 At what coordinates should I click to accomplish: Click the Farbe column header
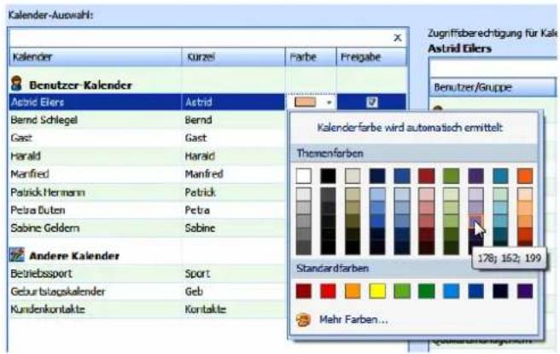[311, 57]
